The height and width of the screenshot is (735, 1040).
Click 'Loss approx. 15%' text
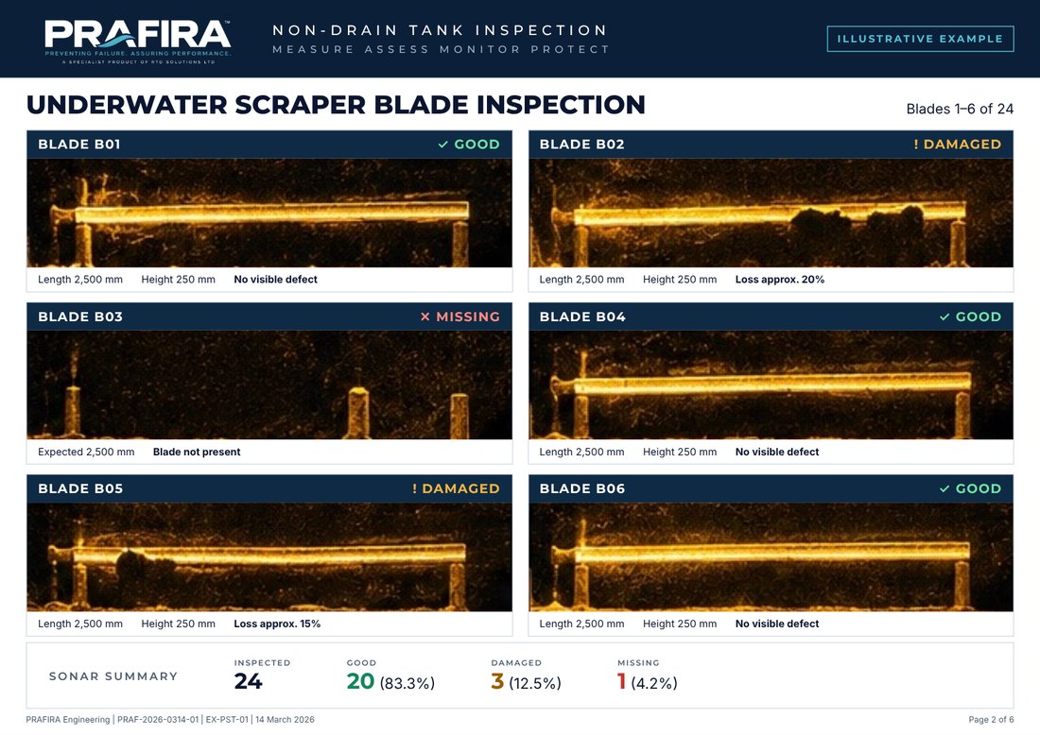277,624
